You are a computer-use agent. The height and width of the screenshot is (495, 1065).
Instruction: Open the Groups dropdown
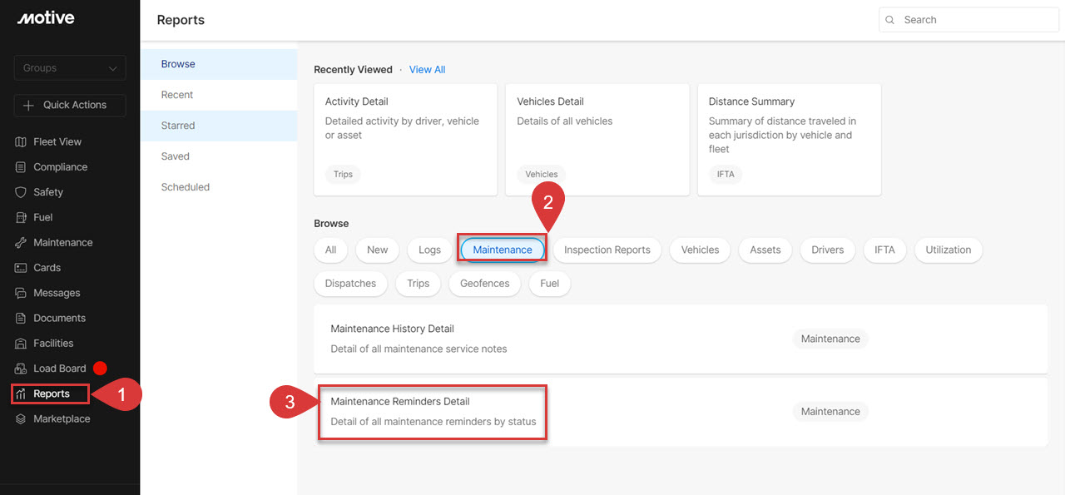[70, 68]
